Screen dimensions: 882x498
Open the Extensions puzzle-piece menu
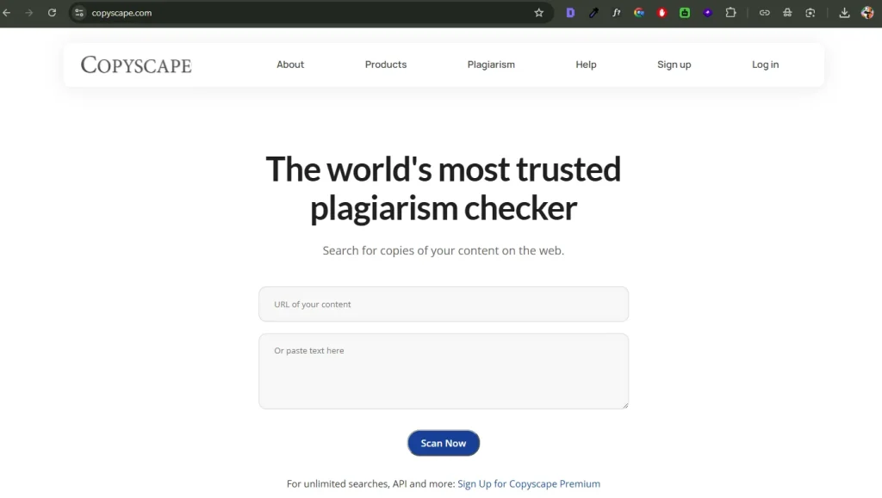(730, 12)
